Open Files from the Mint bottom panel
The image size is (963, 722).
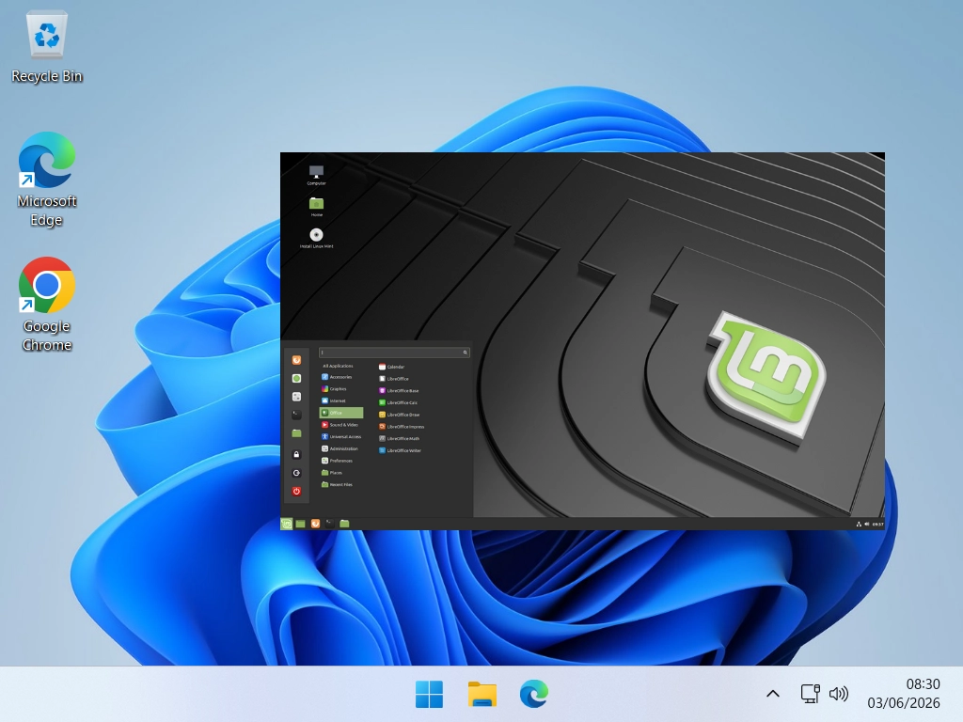coord(344,524)
